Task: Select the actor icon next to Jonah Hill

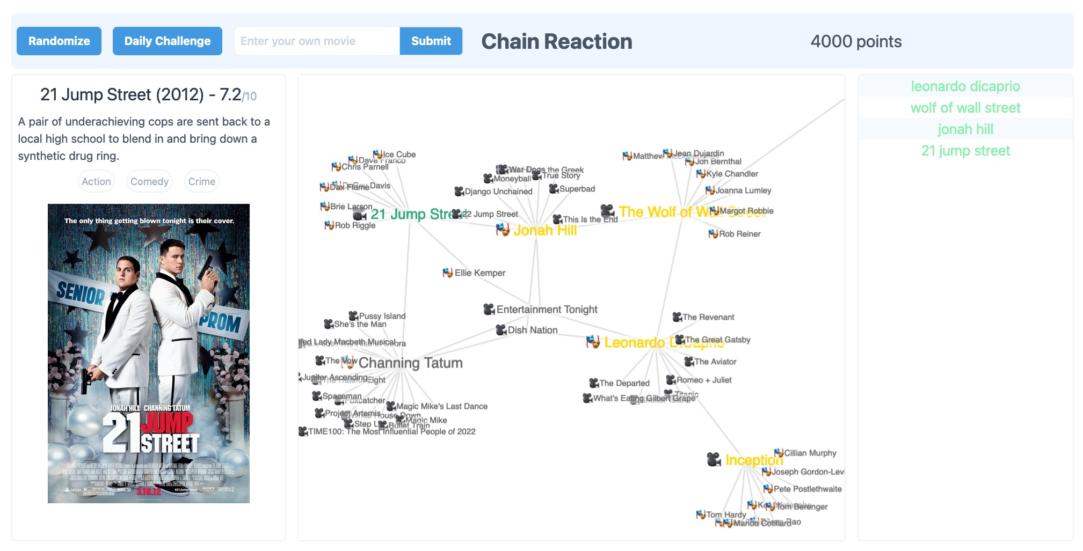Action: point(503,230)
